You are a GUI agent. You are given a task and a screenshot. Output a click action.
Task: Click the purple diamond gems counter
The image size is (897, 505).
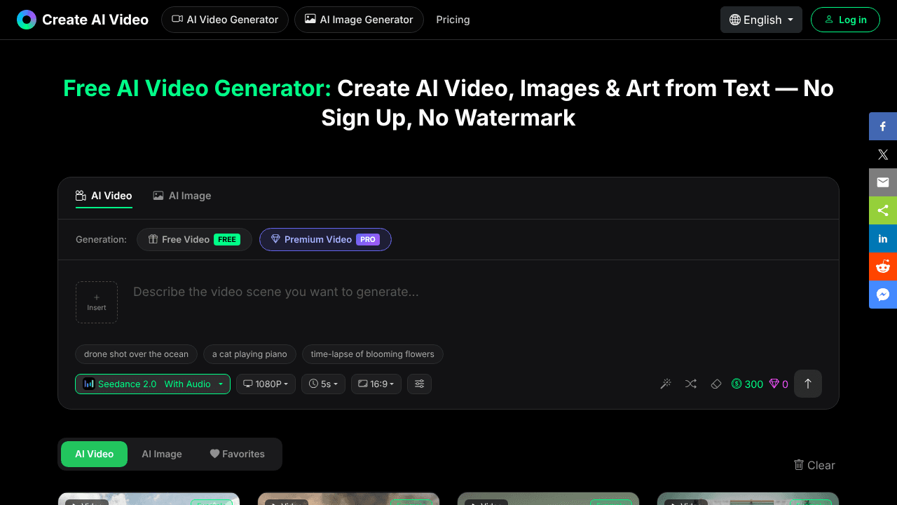(779, 384)
